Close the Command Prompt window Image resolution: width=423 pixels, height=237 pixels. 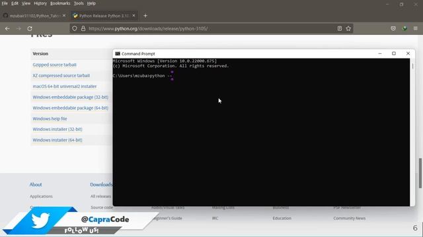(408, 53)
